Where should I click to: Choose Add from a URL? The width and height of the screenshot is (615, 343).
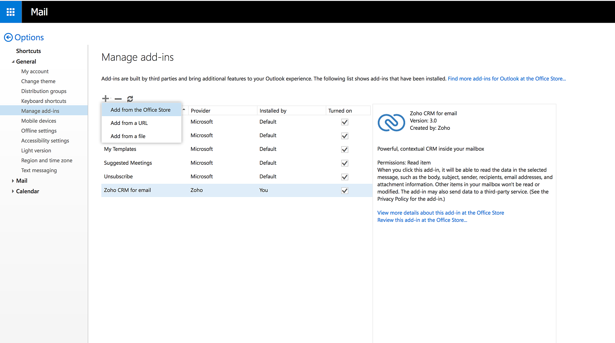tap(129, 123)
